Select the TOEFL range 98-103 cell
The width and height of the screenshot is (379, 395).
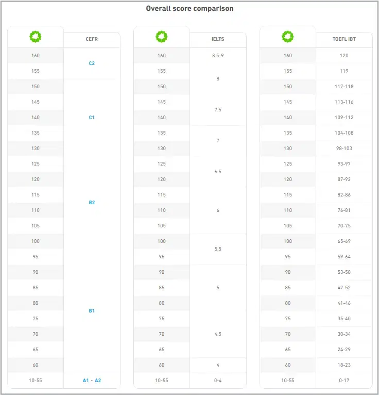344,149
